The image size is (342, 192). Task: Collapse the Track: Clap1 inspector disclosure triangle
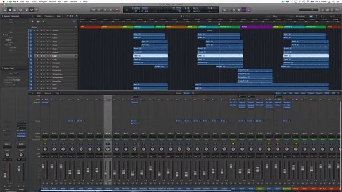coord(2,68)
